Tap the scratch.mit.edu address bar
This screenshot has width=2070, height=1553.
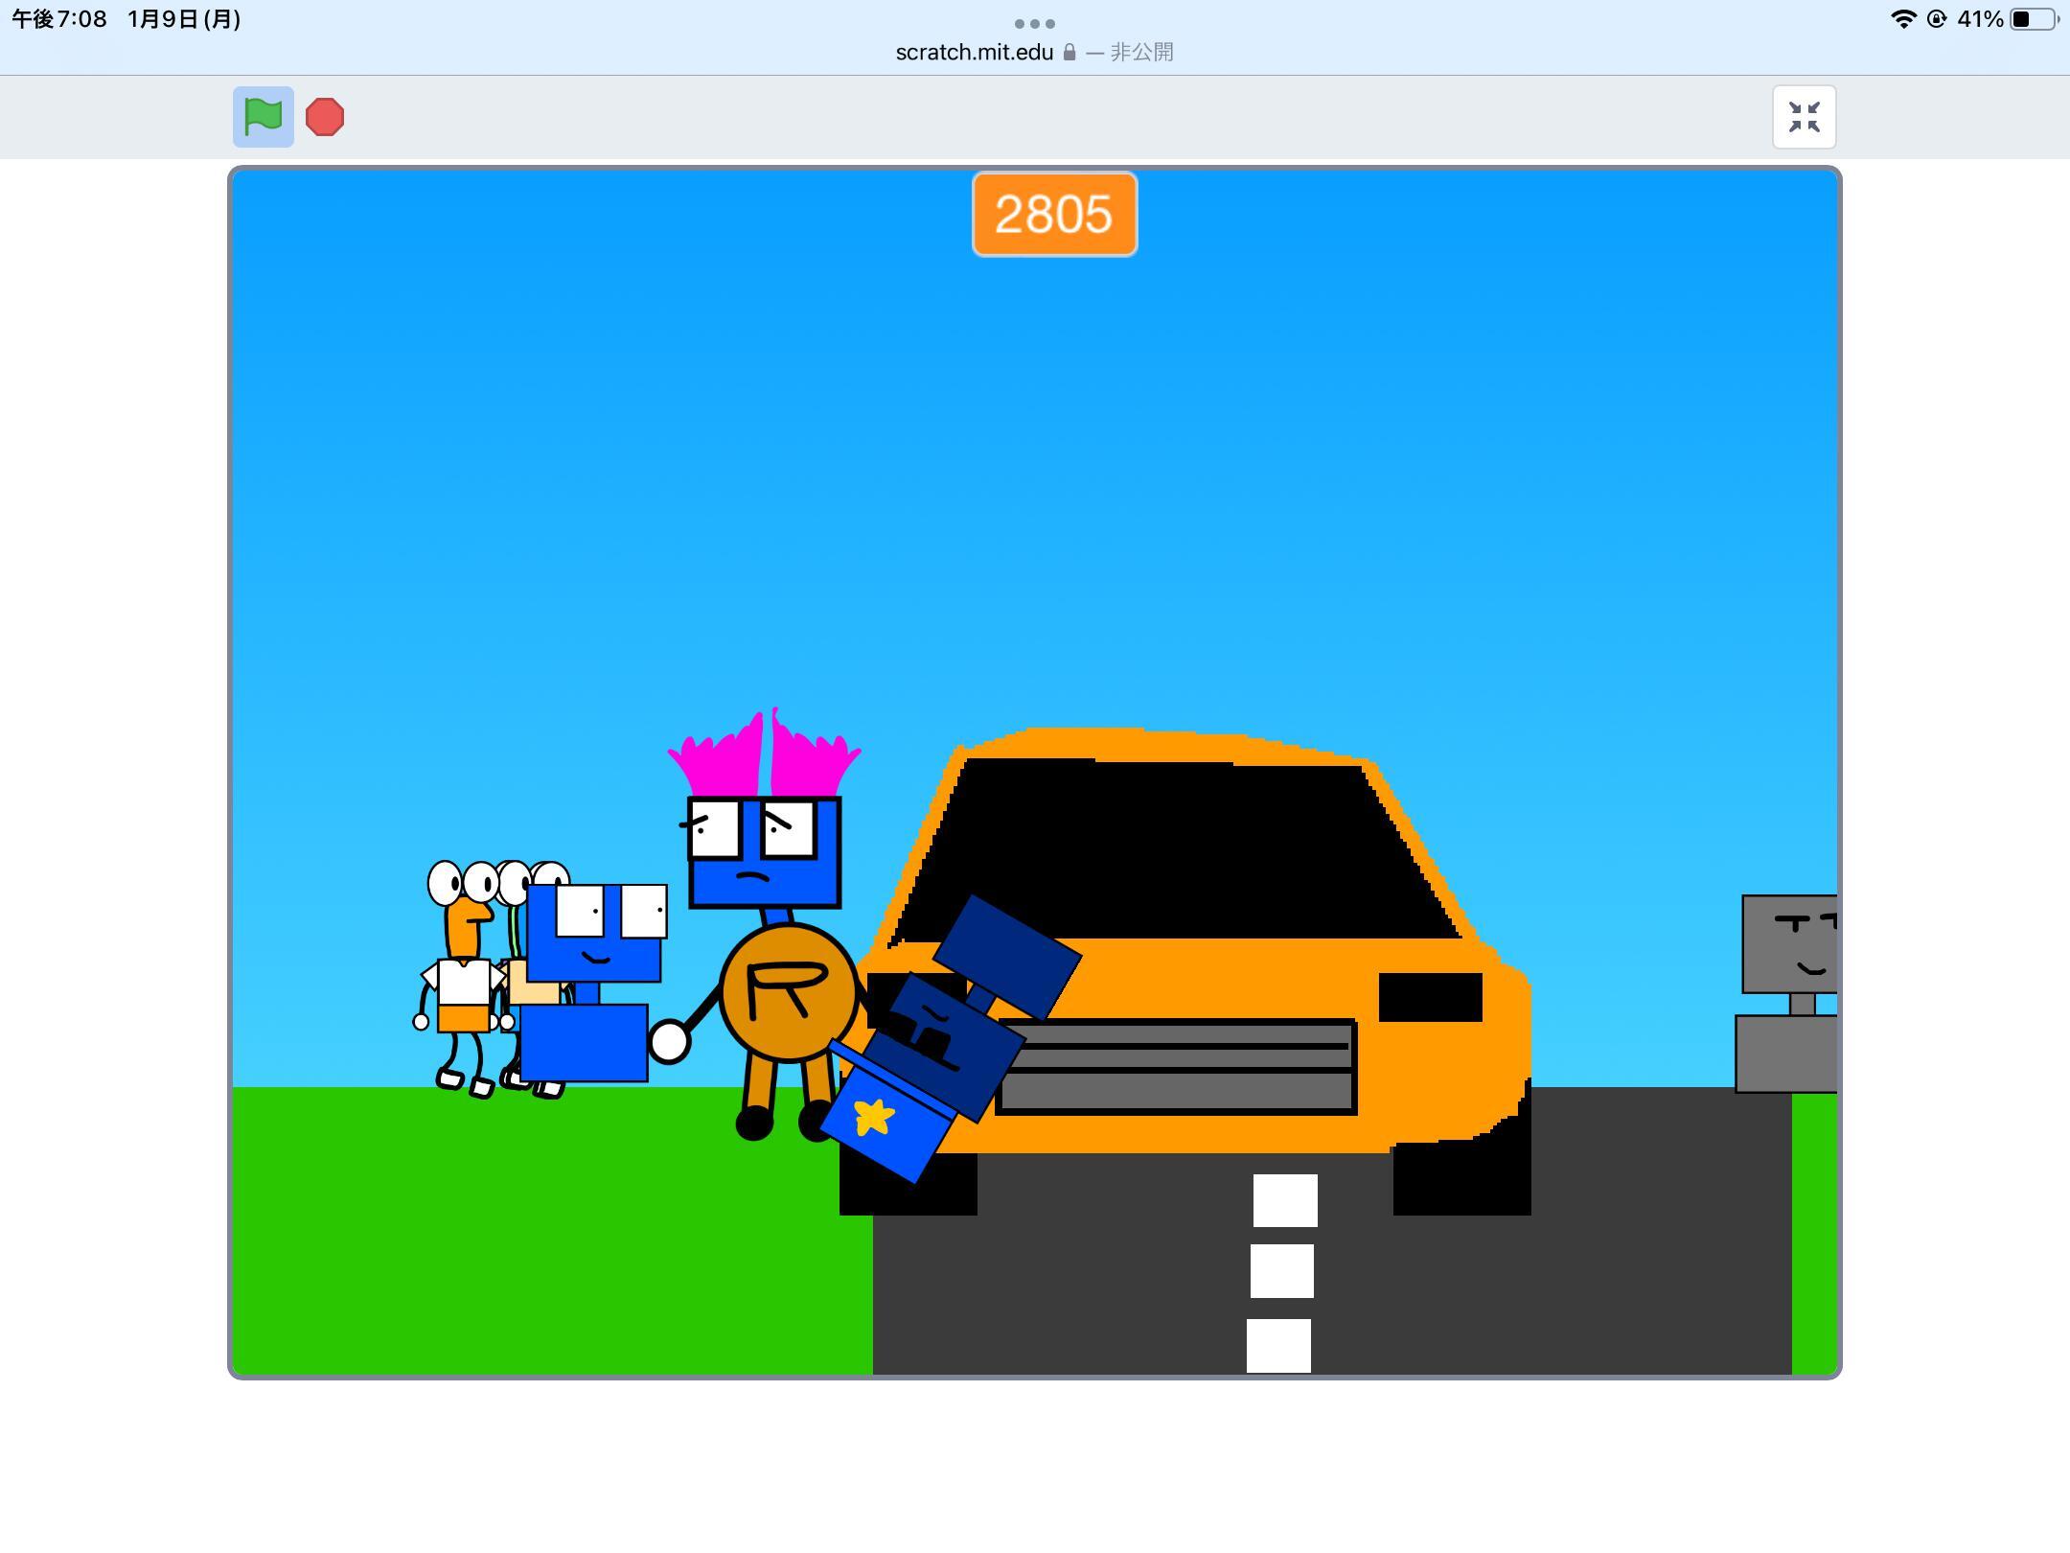click(974, 53)
